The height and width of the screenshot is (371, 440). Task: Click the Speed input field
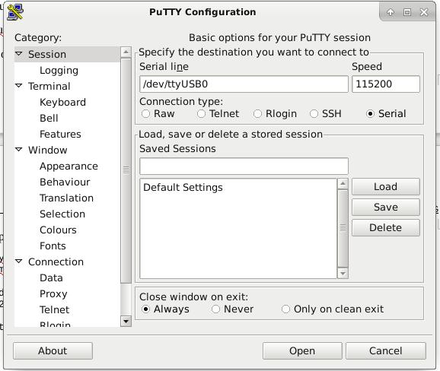pyautogui.click(x=386, y=84)
